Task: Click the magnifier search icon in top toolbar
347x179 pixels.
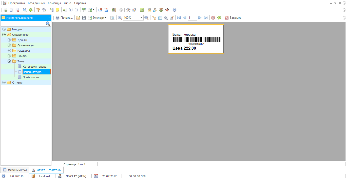Action: click(25, 10)
